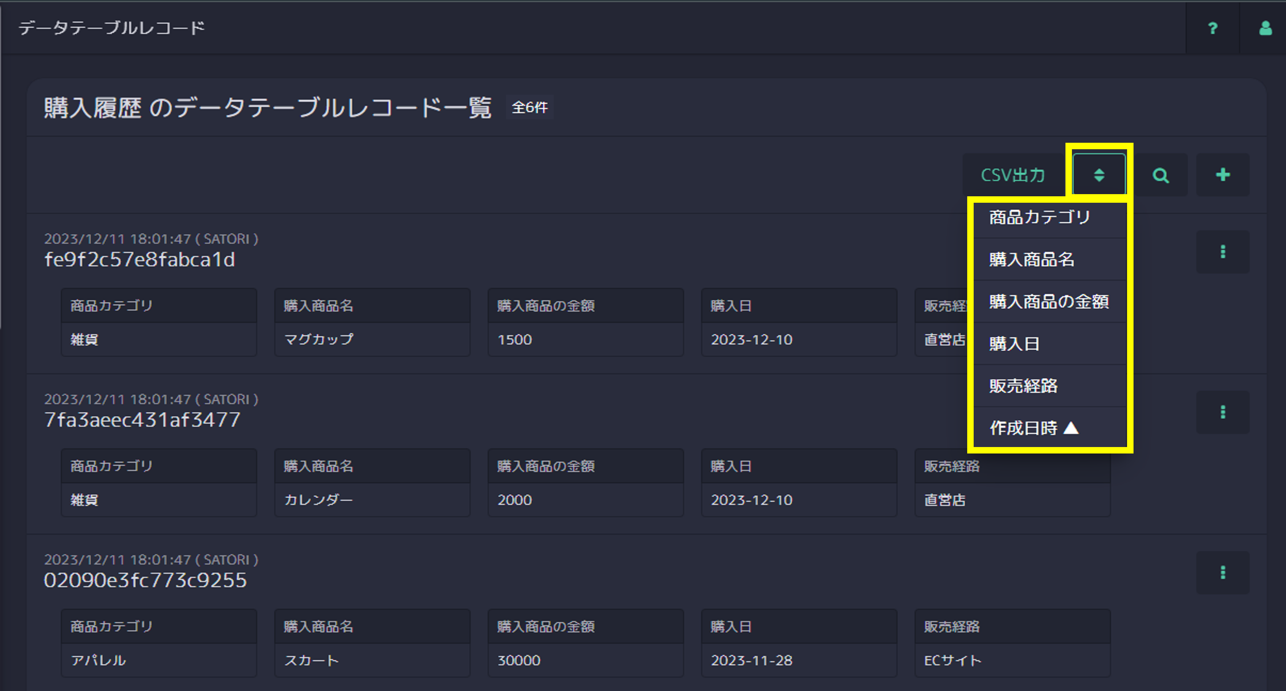The height and width of the screenshot is (691, 1286).
Task: Click 雑貨 category in カレンダー record
Action: coord(84,500)
